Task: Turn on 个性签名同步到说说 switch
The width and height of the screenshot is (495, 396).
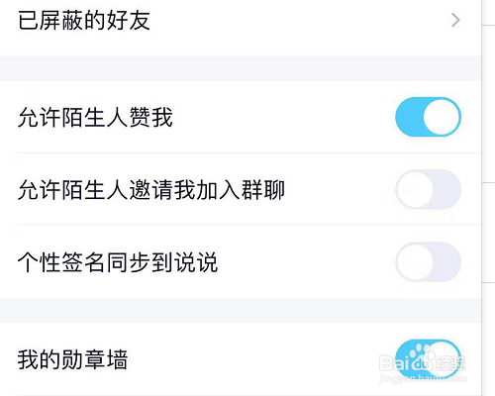Action: 428,261
